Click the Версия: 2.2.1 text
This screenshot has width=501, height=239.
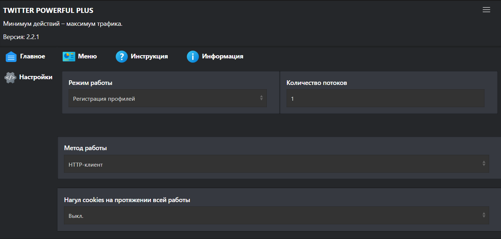click(21, 37)
